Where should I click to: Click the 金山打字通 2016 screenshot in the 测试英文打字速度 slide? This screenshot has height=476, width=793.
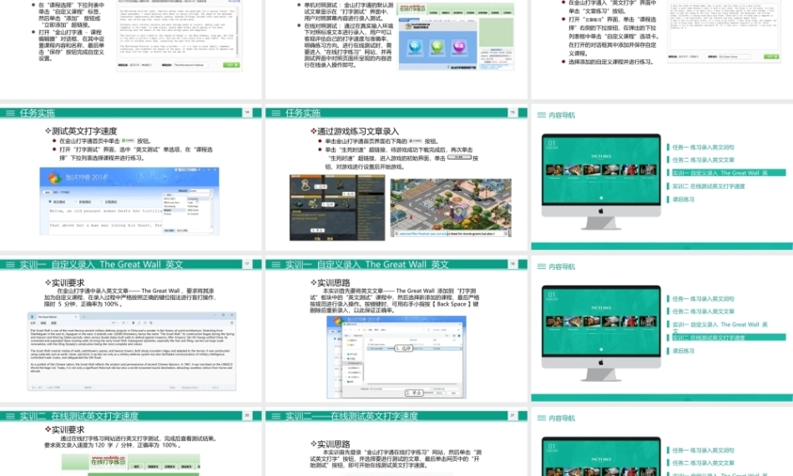pos(129,201)
